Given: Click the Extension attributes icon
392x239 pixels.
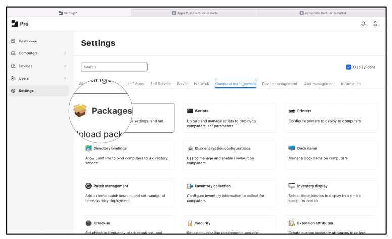Looking at the screenshot, I should tap(292, 223).
